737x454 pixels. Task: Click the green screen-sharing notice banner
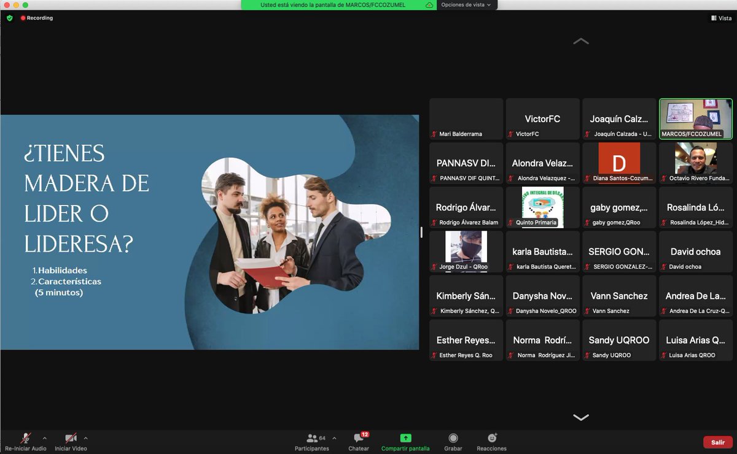coord(339,5)
